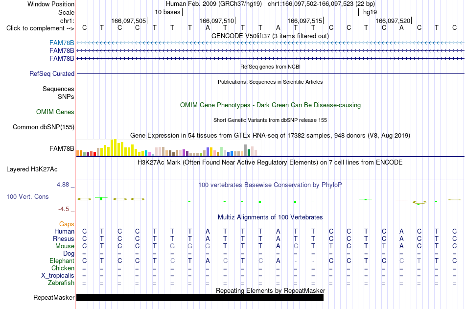Open the Common dbSNP(155) track label
The width and height of the screenshot is (465, 309).
tap(44, 127)
